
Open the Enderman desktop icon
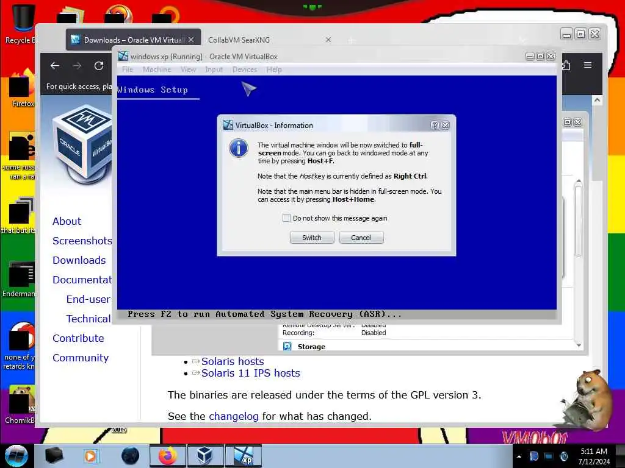tap(19, 278)
